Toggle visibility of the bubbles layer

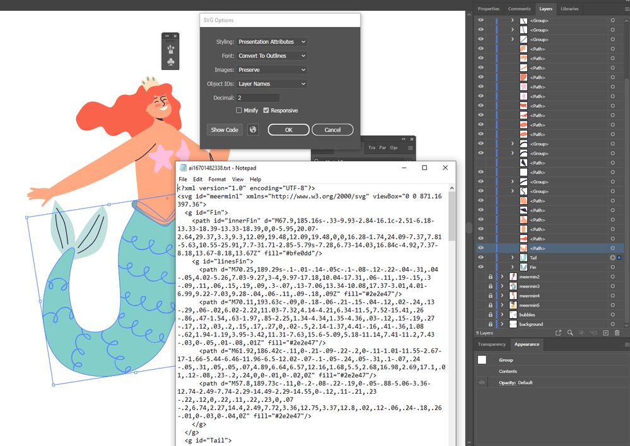481,315
